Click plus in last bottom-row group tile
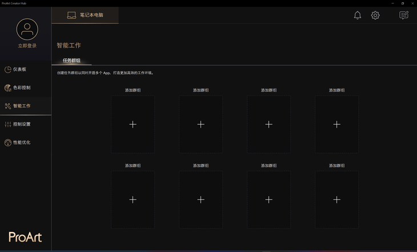The image size is (417, 252). pyautogui.click(x=336, y=199)
